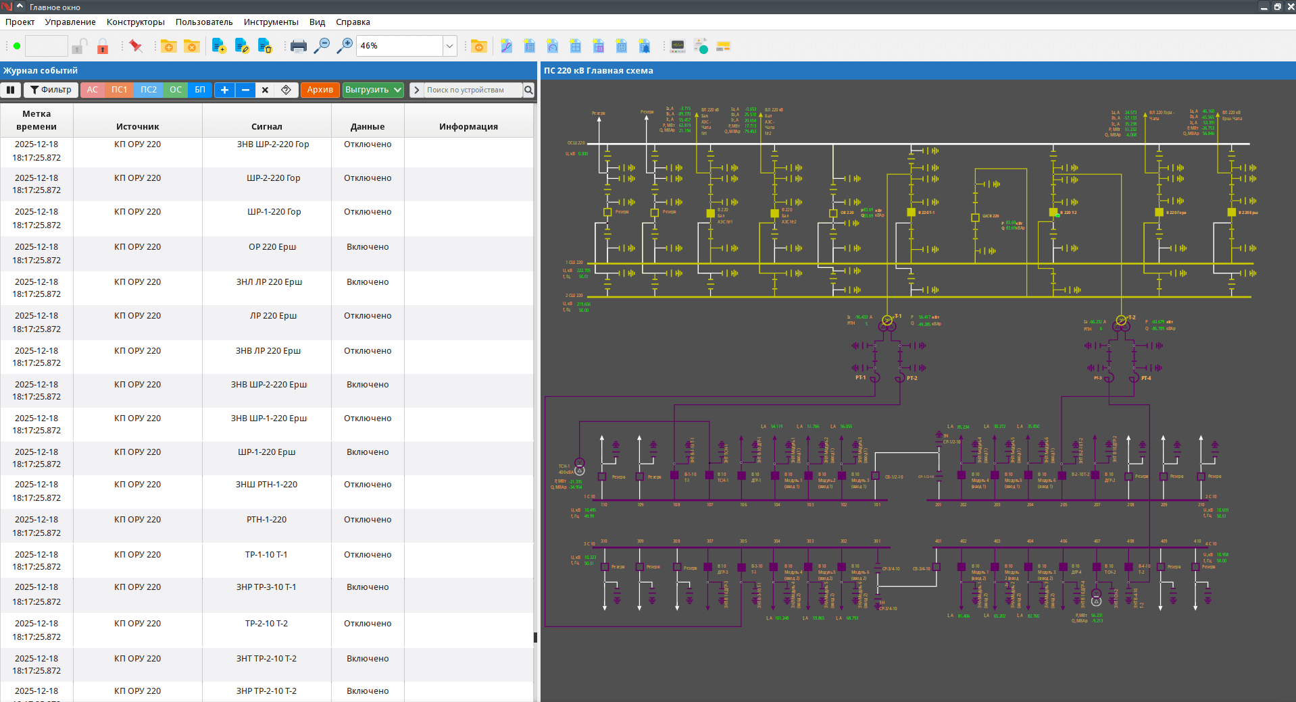
Task: Open the oscillogram viewer icon near toolbar end
Action: (678, 45)
